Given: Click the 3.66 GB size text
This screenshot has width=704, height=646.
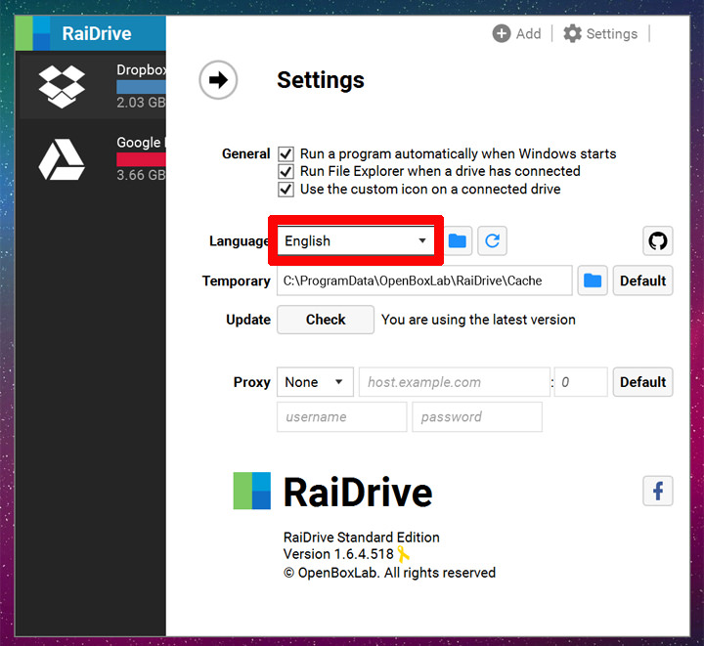Looking at the screenshot, I should tap(141, 175).
